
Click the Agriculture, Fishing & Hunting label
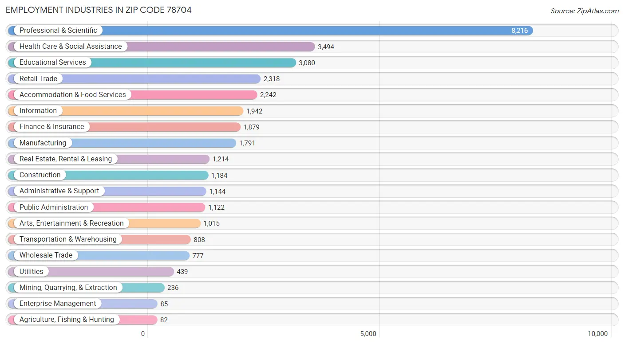click(67, 320)
